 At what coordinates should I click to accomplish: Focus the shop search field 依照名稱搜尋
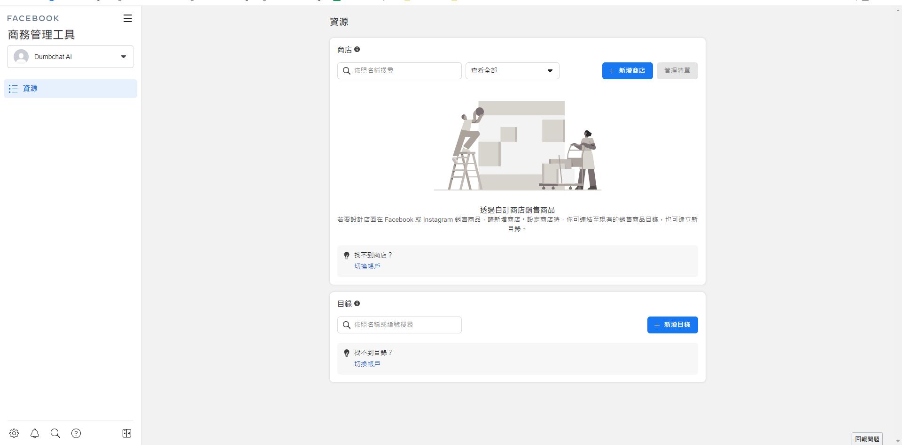[399, 71]
